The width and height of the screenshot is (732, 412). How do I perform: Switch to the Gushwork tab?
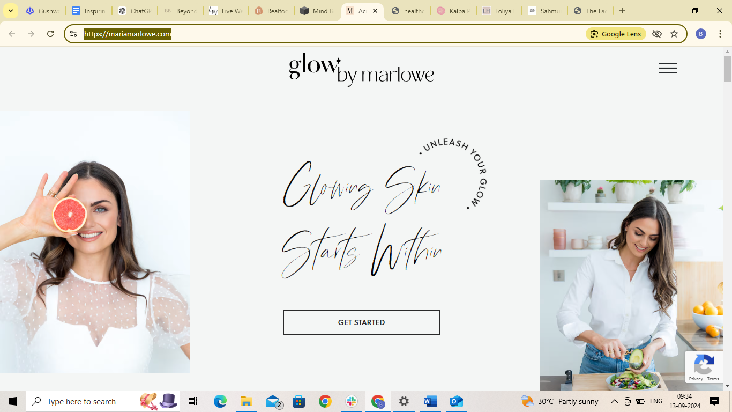[x=43, y=11]
